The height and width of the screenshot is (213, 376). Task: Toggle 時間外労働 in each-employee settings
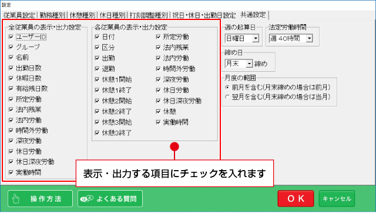click(x=158, y=69)
